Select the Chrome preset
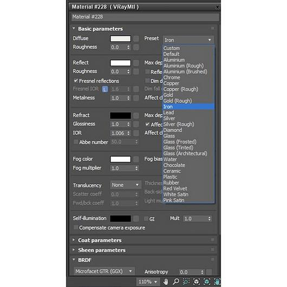Viewport: 287px width, 287px height. 188,77
